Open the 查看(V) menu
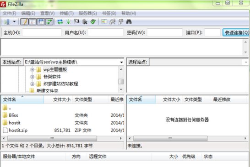 click(47, 13)
